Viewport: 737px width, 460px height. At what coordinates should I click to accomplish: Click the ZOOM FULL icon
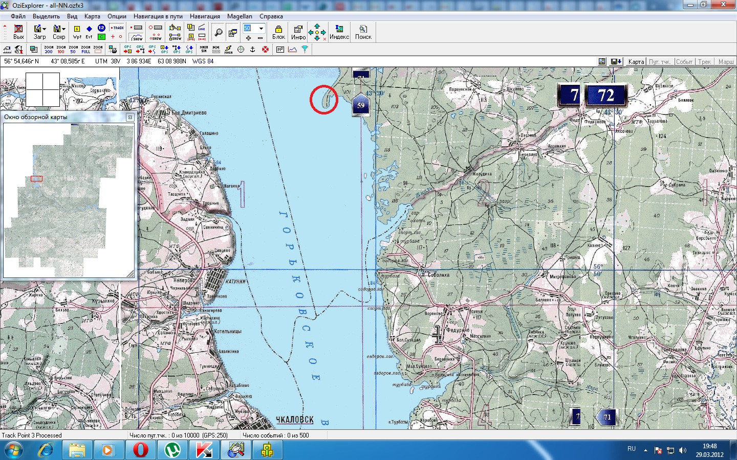tap(85, 49)
